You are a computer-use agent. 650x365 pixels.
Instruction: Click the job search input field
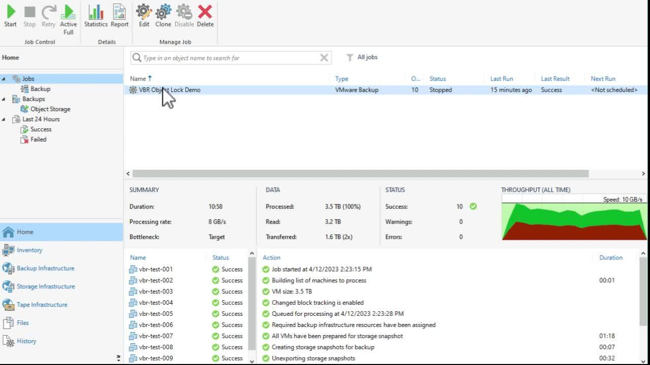(229, 57)
